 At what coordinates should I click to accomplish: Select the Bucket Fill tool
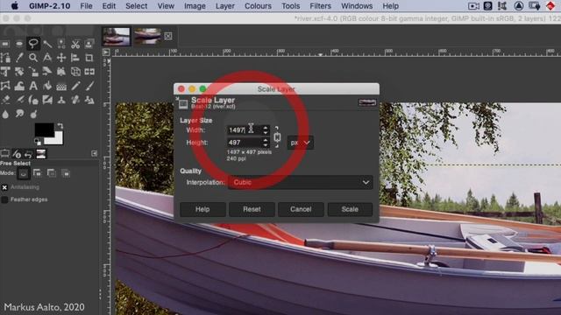coord(47,86)
